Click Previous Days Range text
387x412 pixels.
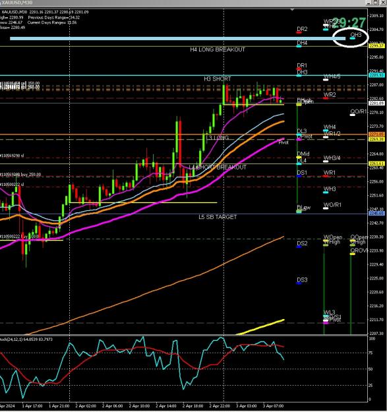[54, 18]
